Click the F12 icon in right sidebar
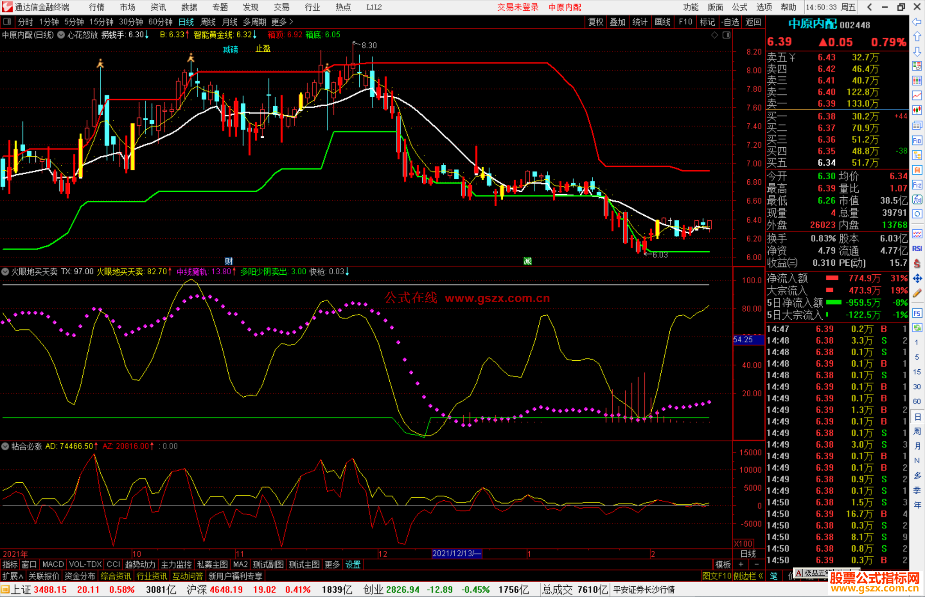Viewport: 925px width, 597px height. pos(917,185)
